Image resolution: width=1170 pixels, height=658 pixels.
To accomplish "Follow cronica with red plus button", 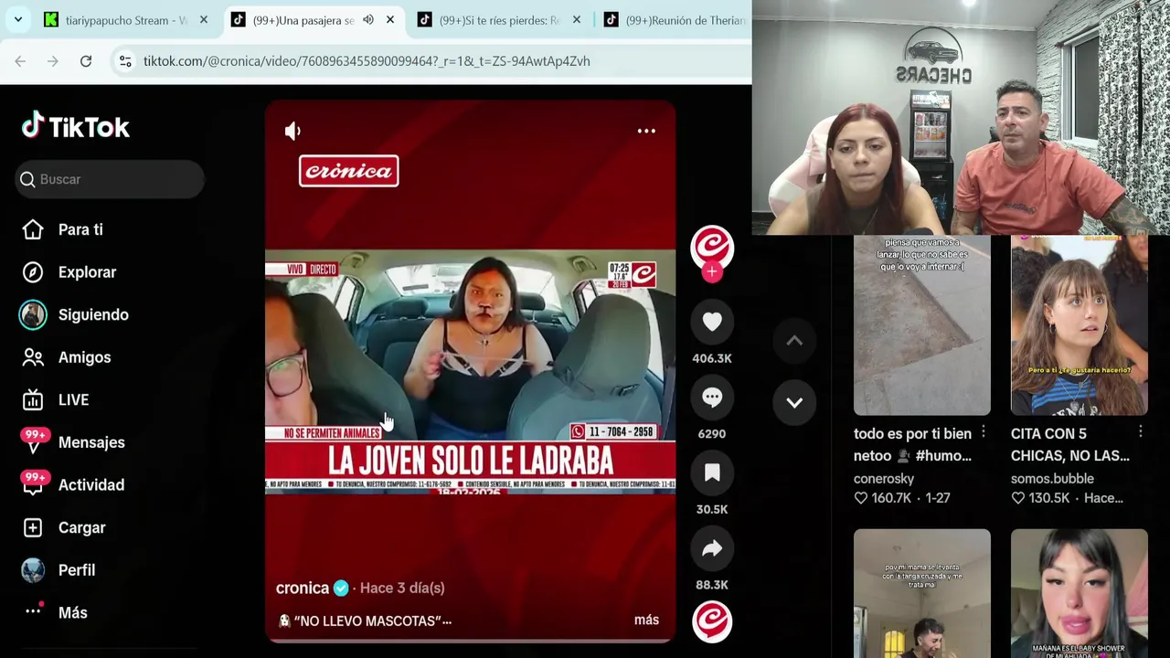I will tap(712, 271).
